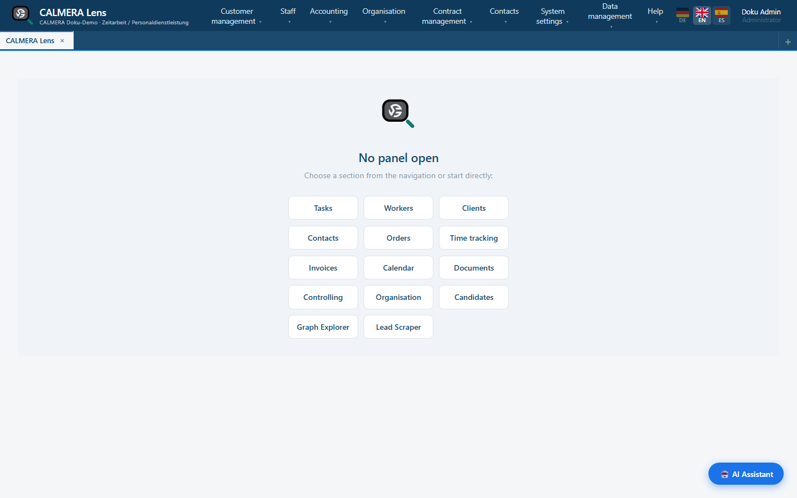797x498 pixels.
Task: Open System settings dropdown
Action: [x=552, y=16]
